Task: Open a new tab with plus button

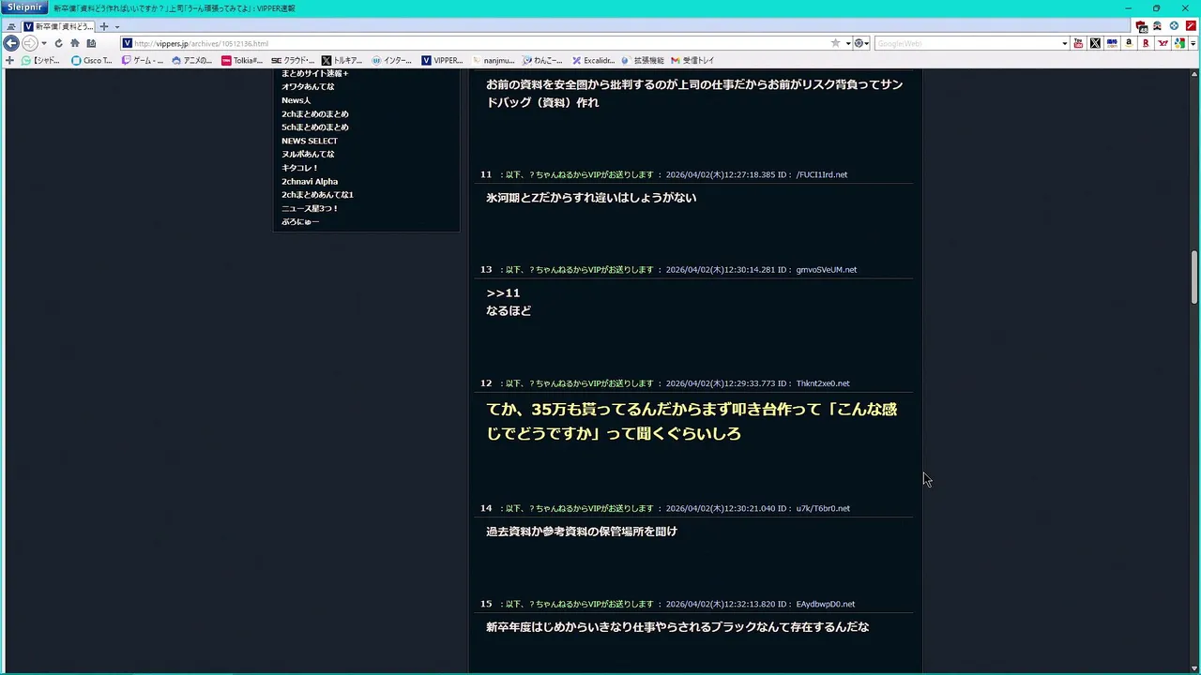Action: (x=104, y=26)
